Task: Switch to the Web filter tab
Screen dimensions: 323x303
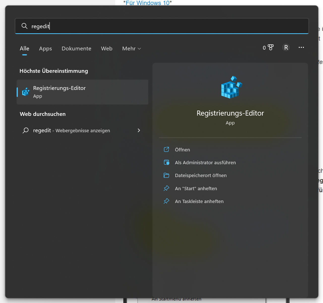Action: point(107,48)
